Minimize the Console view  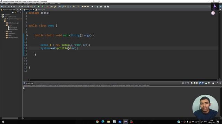pos(217,83)
